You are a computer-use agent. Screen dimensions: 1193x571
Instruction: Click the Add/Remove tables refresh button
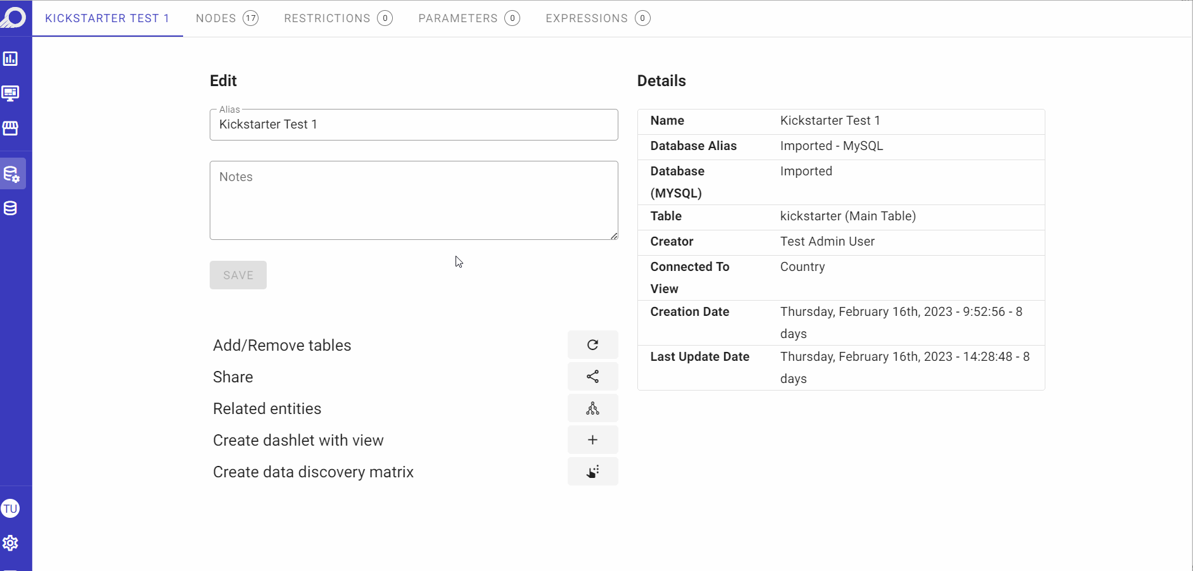[592, 345]
